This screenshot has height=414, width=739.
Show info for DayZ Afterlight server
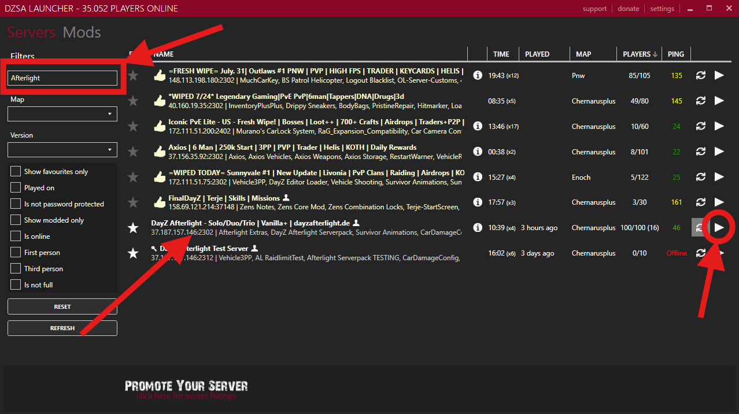click(478, 228)
